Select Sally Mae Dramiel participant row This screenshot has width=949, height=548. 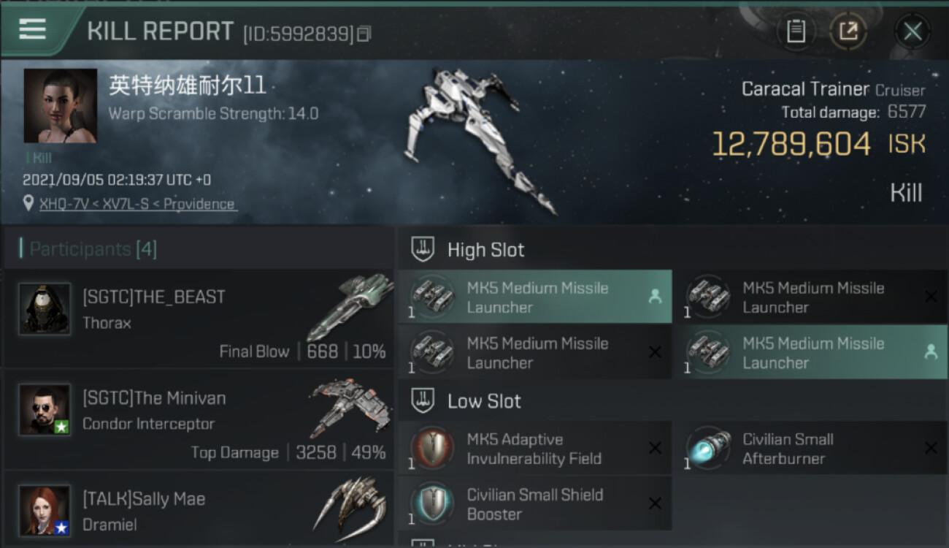(199, 508)
